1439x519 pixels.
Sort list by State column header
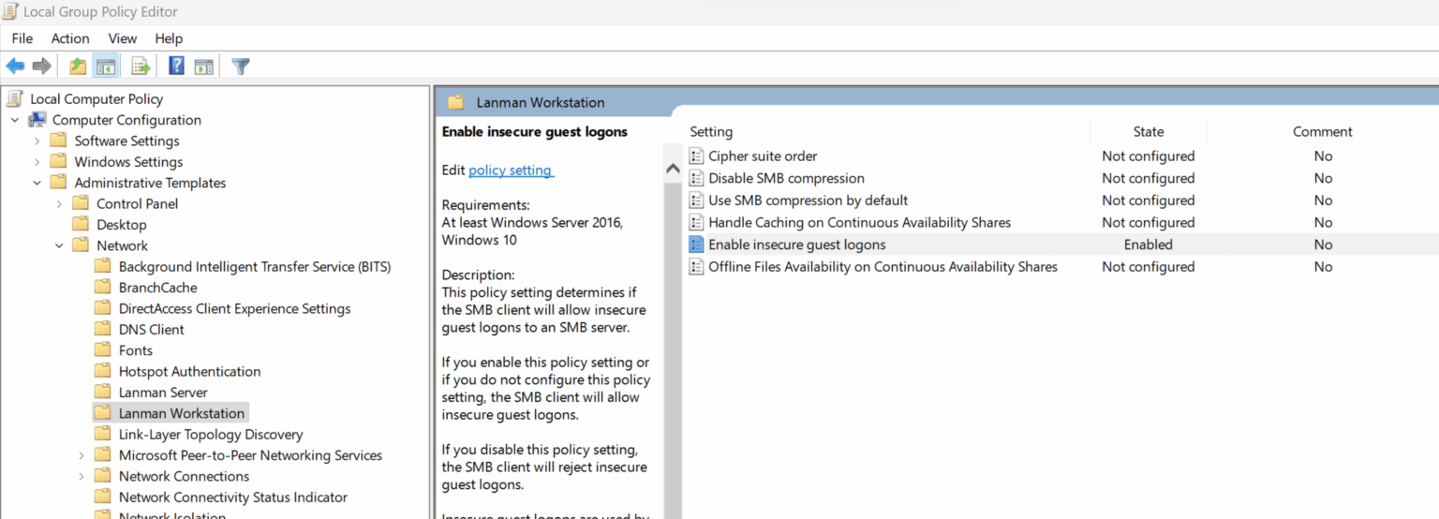1148,131
